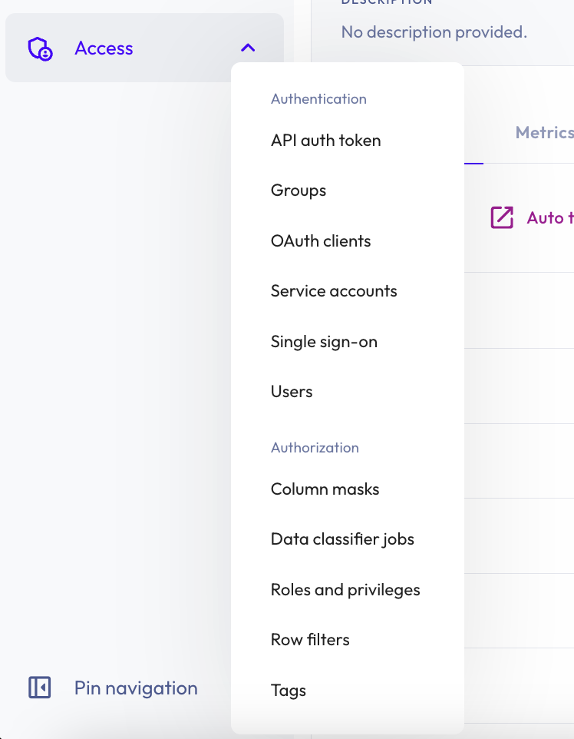This screenshot has width=574, height=739.
Task: Open Roles and privileges
Action: [345, 589]
